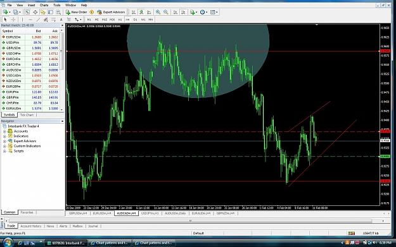396x247 pixels.
Task: Select the Horizontal Line drawing tool
Action: [x=30, y=20]
